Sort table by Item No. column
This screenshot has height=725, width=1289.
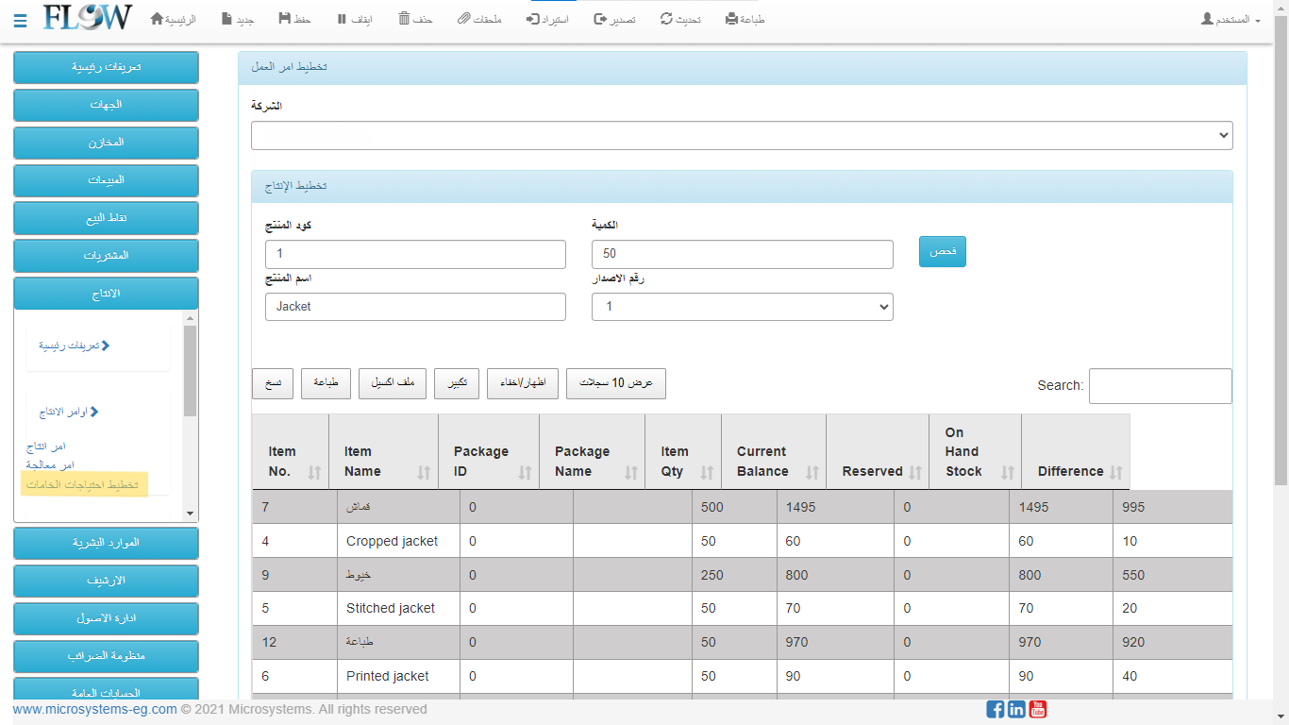313,472
